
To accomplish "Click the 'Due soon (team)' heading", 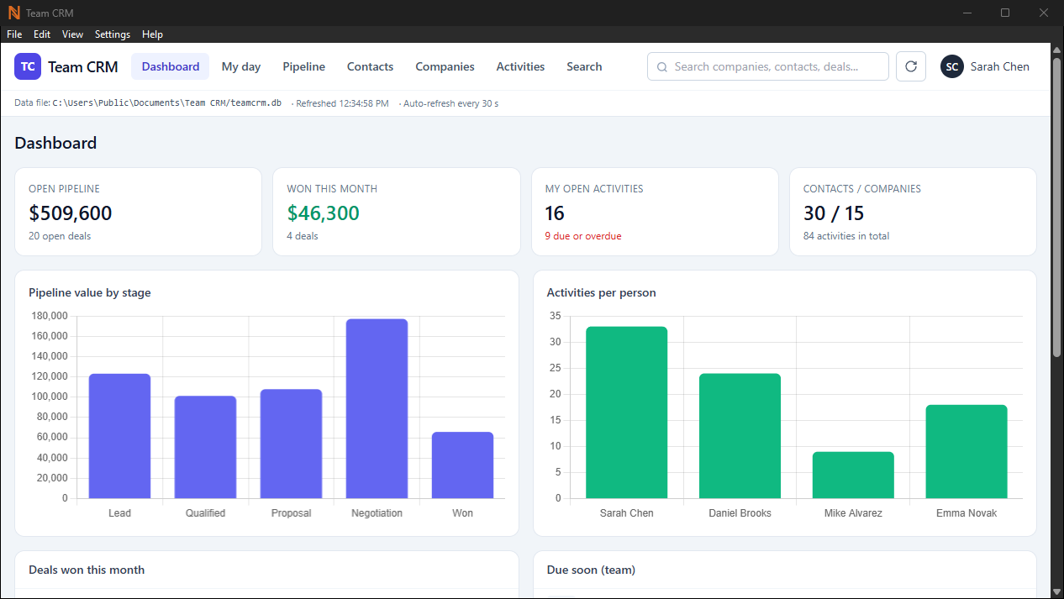I will (x=591, y=570).
